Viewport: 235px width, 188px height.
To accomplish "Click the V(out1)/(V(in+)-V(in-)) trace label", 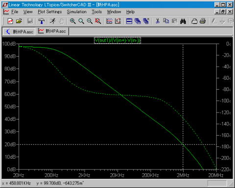I will [117, 40].
